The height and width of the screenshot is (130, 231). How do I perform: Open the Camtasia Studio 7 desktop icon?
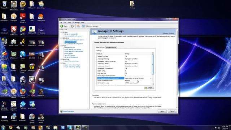pos(23,68)
